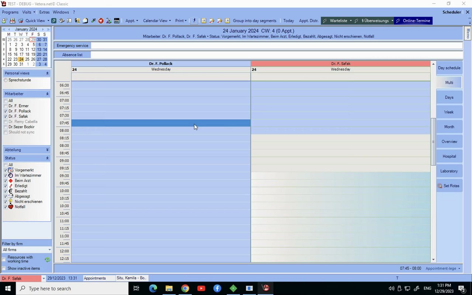Click the Appt. Distr. button
Screen dimensions: 472x295
[x=309, y=21]
